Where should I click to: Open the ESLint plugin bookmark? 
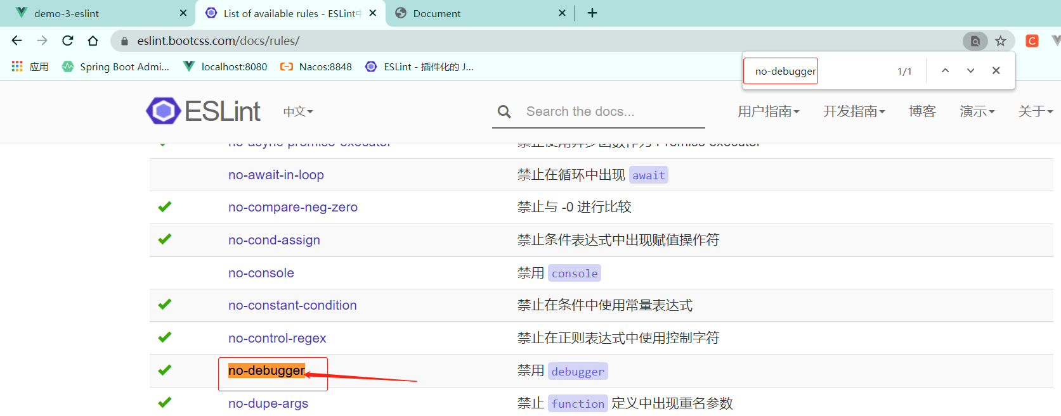(x=419, y=66)
